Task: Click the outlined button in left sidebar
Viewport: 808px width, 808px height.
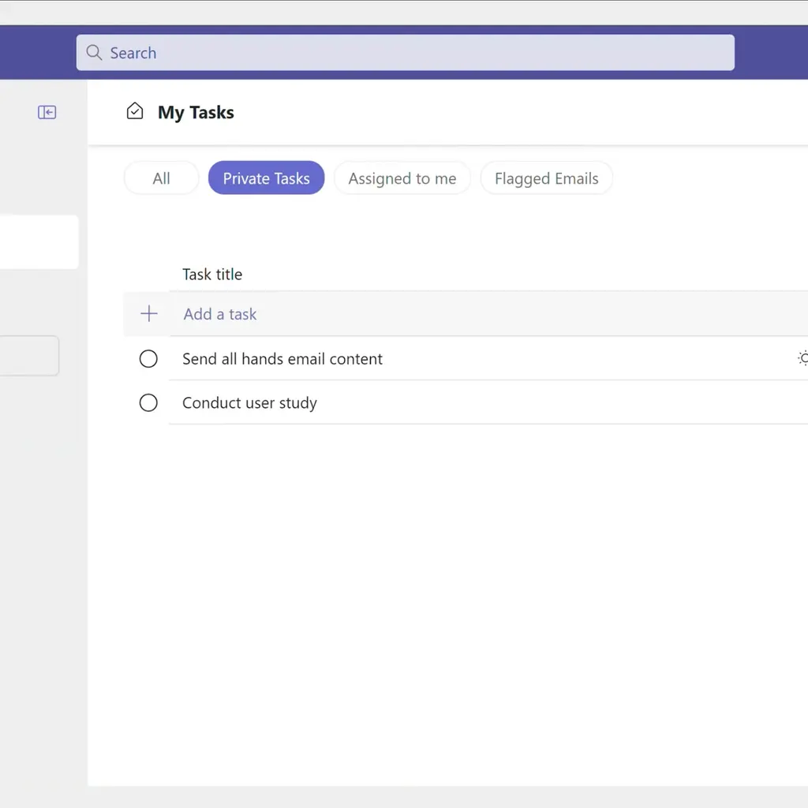Action: pyautogui.click(x=28, y=356)
